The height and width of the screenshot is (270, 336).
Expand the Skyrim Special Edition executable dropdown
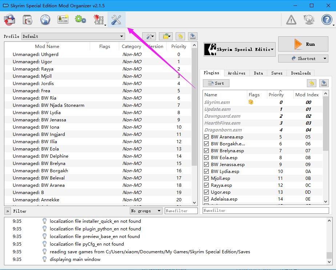click(239, 49)
